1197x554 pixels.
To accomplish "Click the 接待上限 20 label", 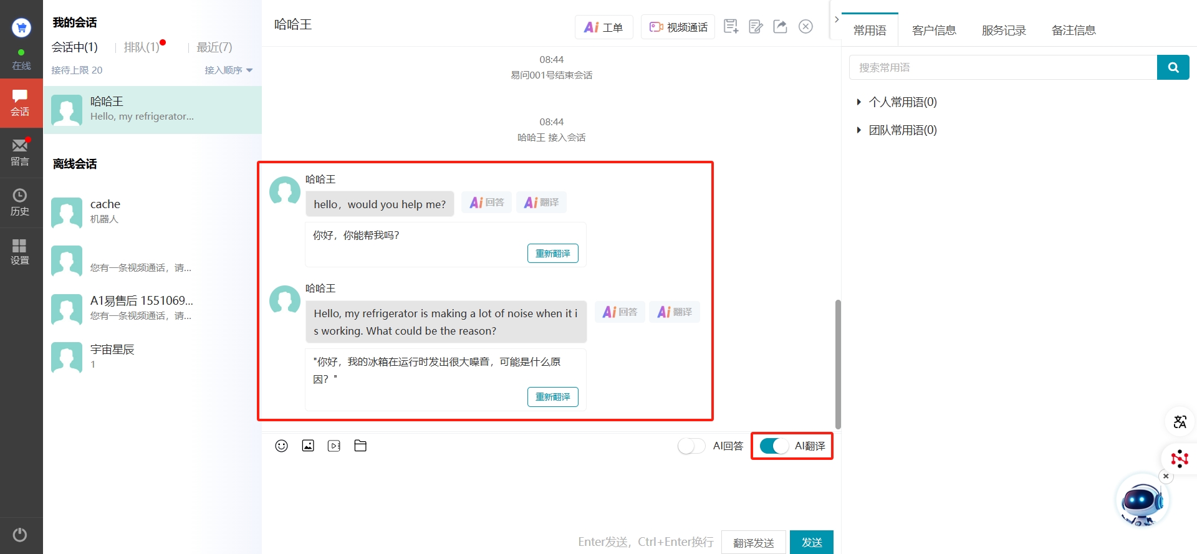I will point(77,70).
